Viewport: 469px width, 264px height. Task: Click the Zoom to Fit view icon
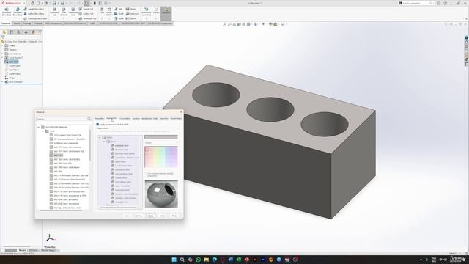pyautogui.click(x=225, y=24)
